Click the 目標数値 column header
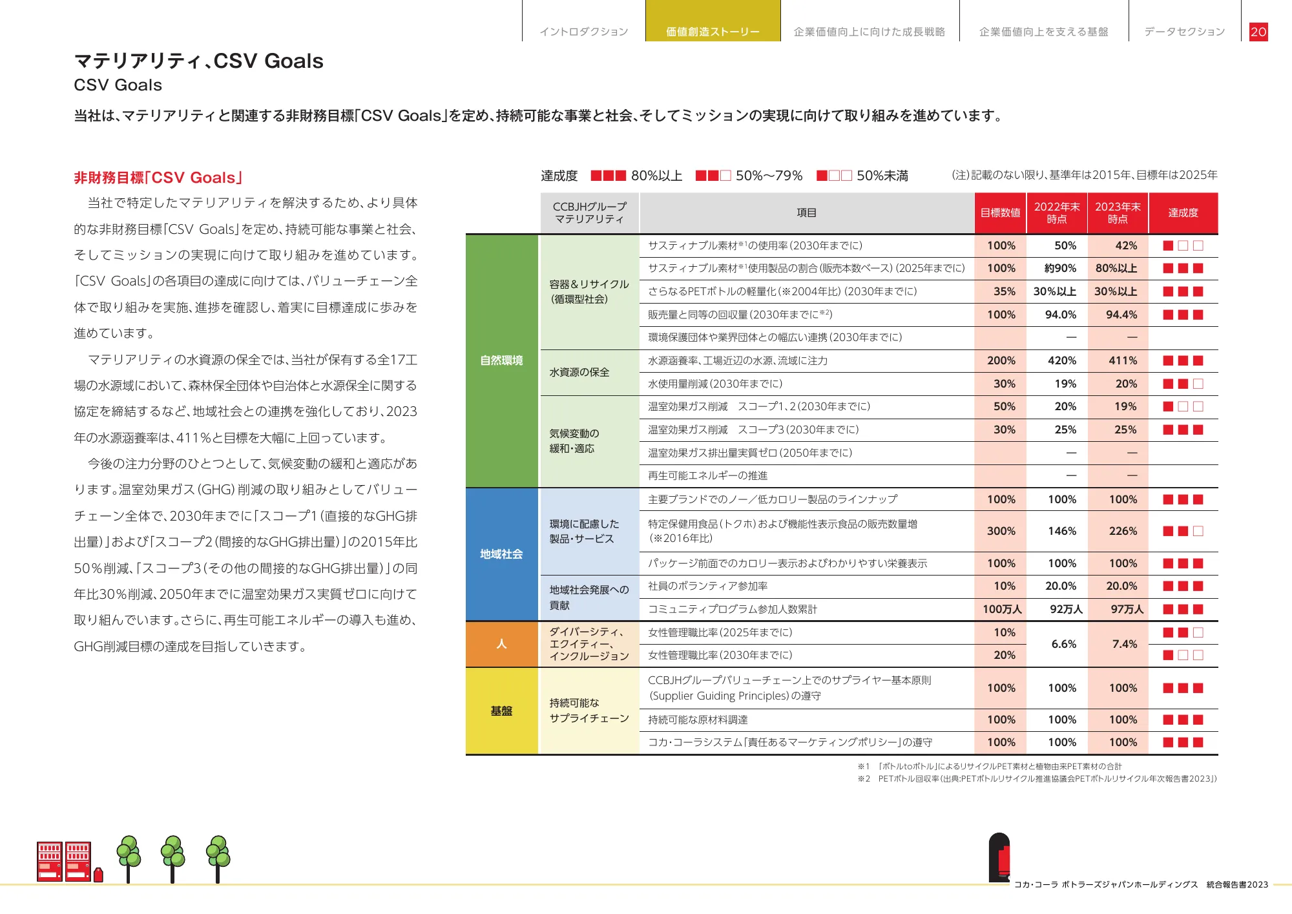The height and width of the screenshot is (914, 1292). 1000,213
